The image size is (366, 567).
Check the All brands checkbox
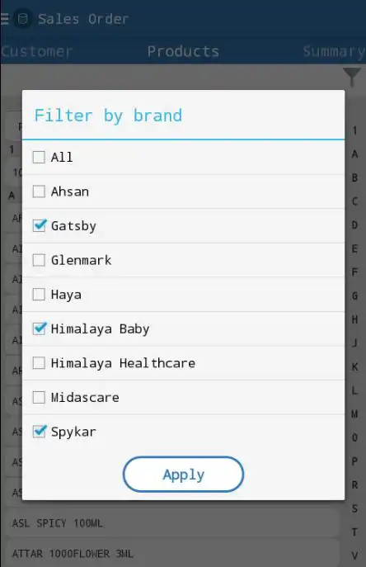click(39, 158)
